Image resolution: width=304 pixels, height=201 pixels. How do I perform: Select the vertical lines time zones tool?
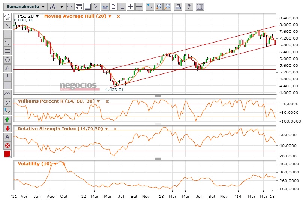7,77
